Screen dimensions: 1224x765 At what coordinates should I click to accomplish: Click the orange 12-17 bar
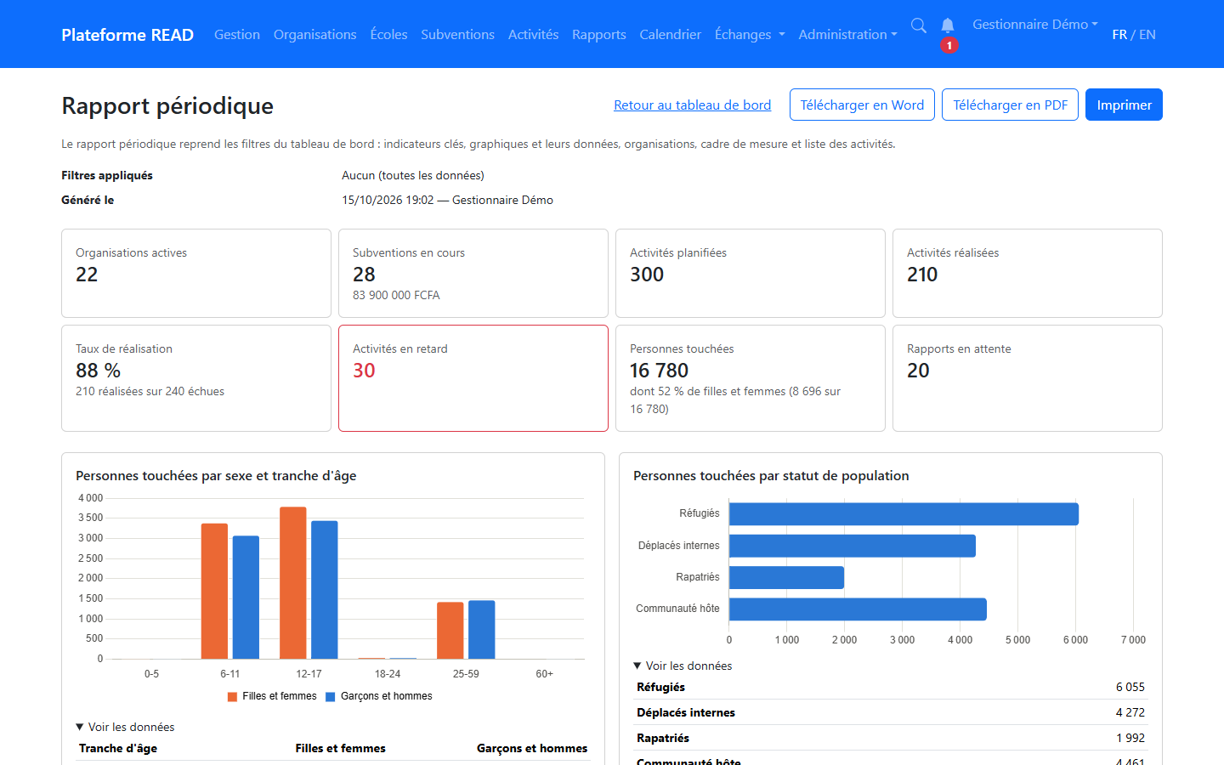293,583
